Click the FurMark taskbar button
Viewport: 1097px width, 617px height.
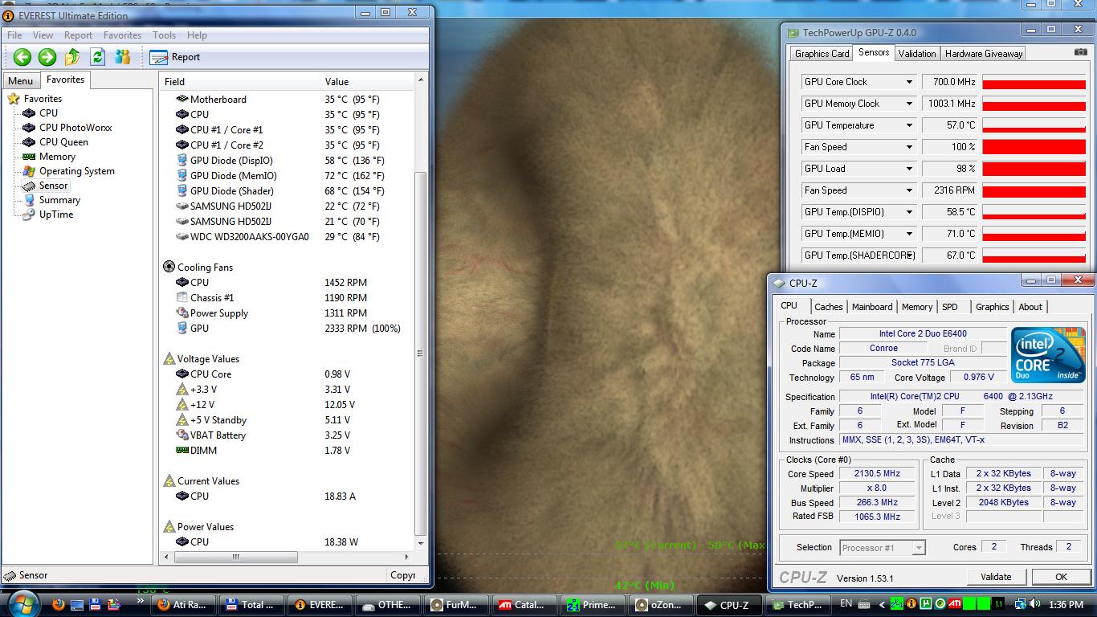coord(458,605)
